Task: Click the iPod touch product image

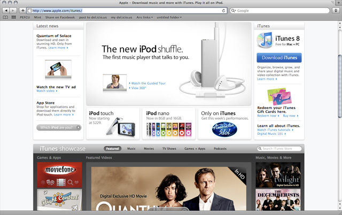Action: (121, 127)
